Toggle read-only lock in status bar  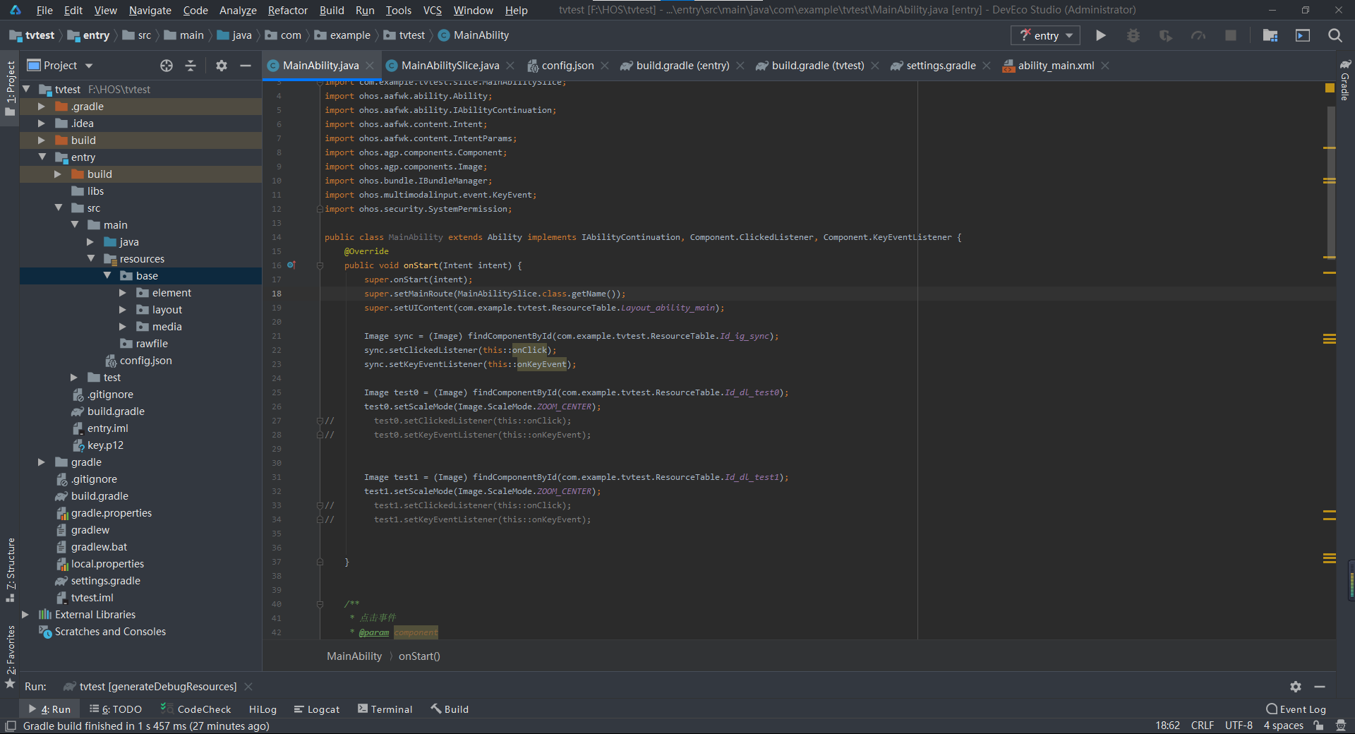click(x=1318, y=726)
